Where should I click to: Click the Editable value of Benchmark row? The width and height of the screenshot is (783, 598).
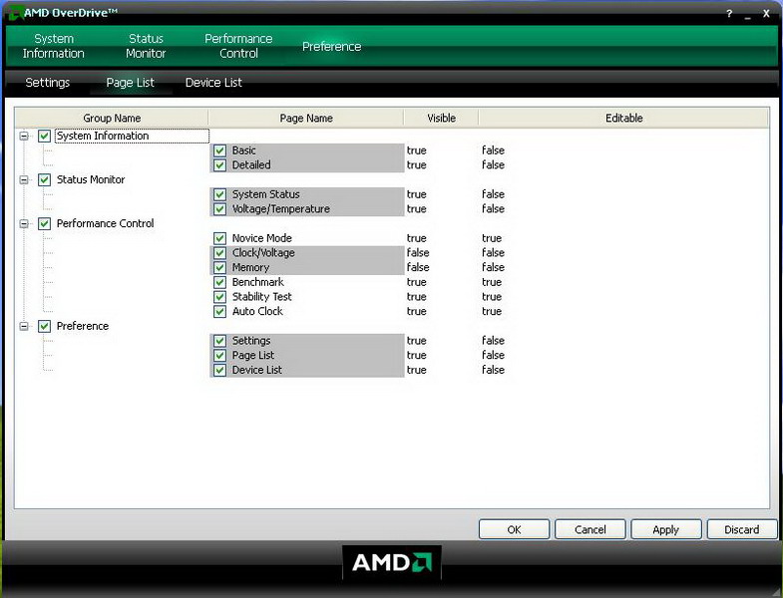tap(492, 282)
